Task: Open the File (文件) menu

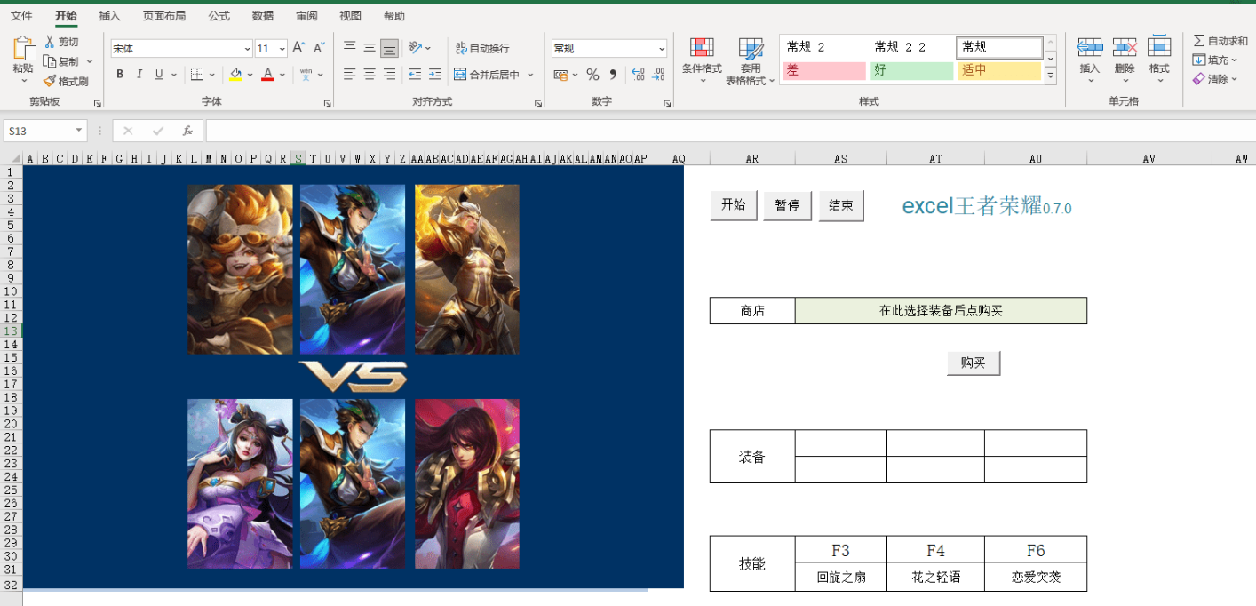Action: point(21,16)
